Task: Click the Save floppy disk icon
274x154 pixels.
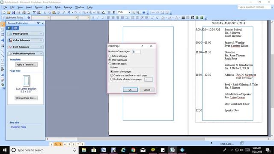Action: (x=13, y=12)
